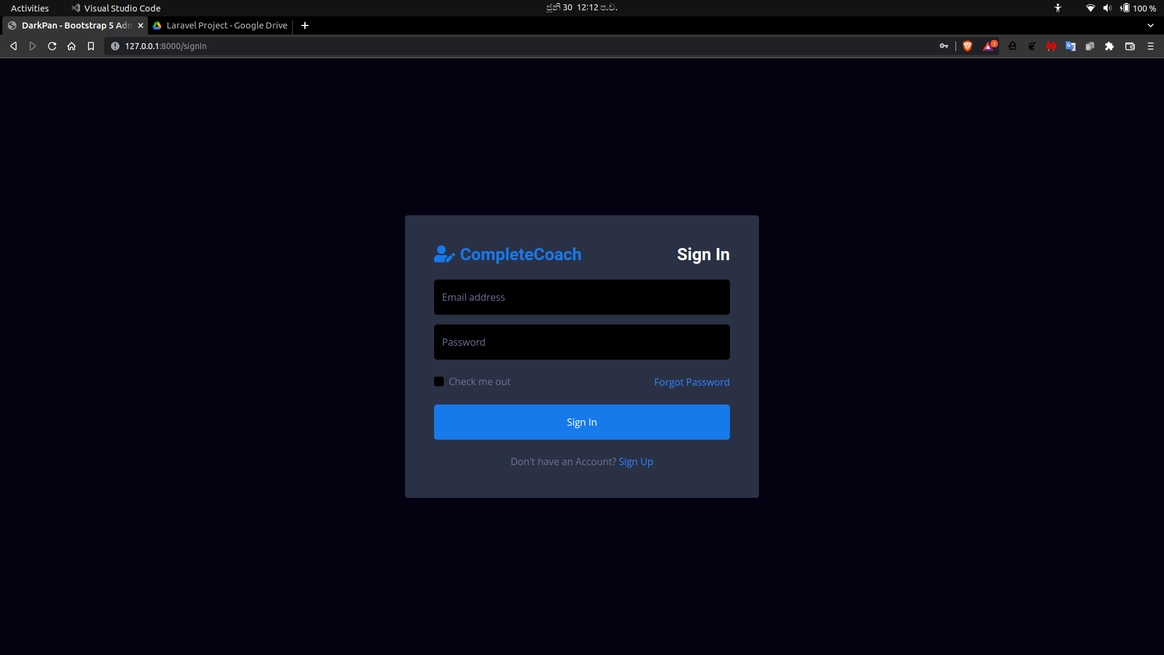
Task: Open the Brave Wallet icon
Action: click(x=1131, y=46)
